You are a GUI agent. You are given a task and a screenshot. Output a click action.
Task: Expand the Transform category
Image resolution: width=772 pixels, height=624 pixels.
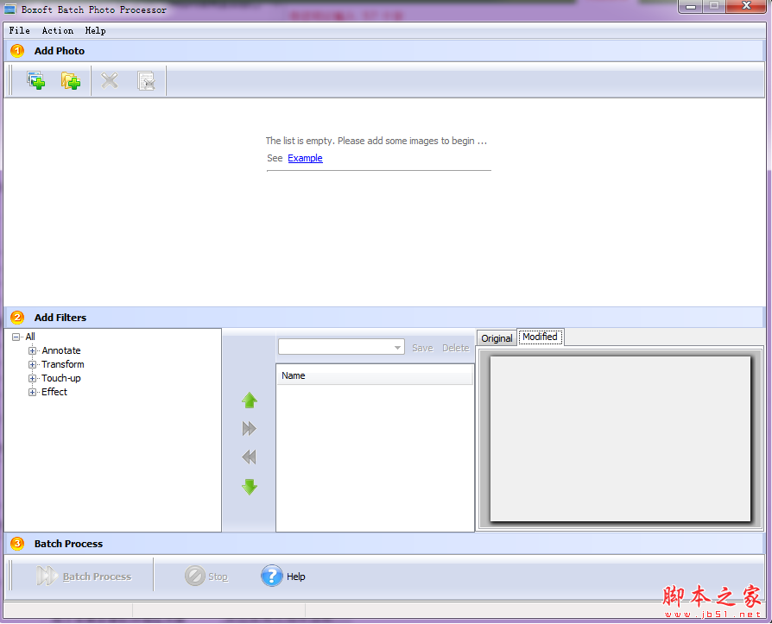tap(32, 365)
